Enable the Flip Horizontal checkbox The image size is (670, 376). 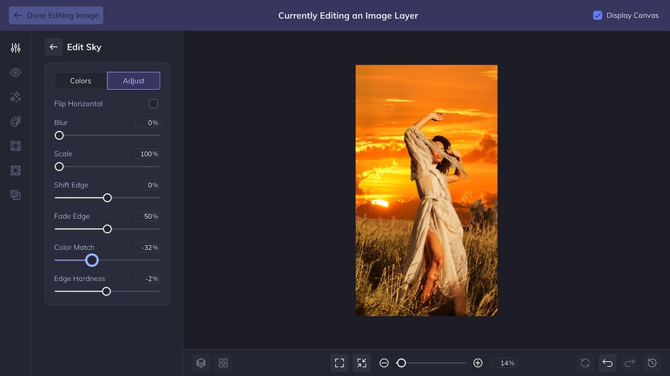[x=153, y=103]
